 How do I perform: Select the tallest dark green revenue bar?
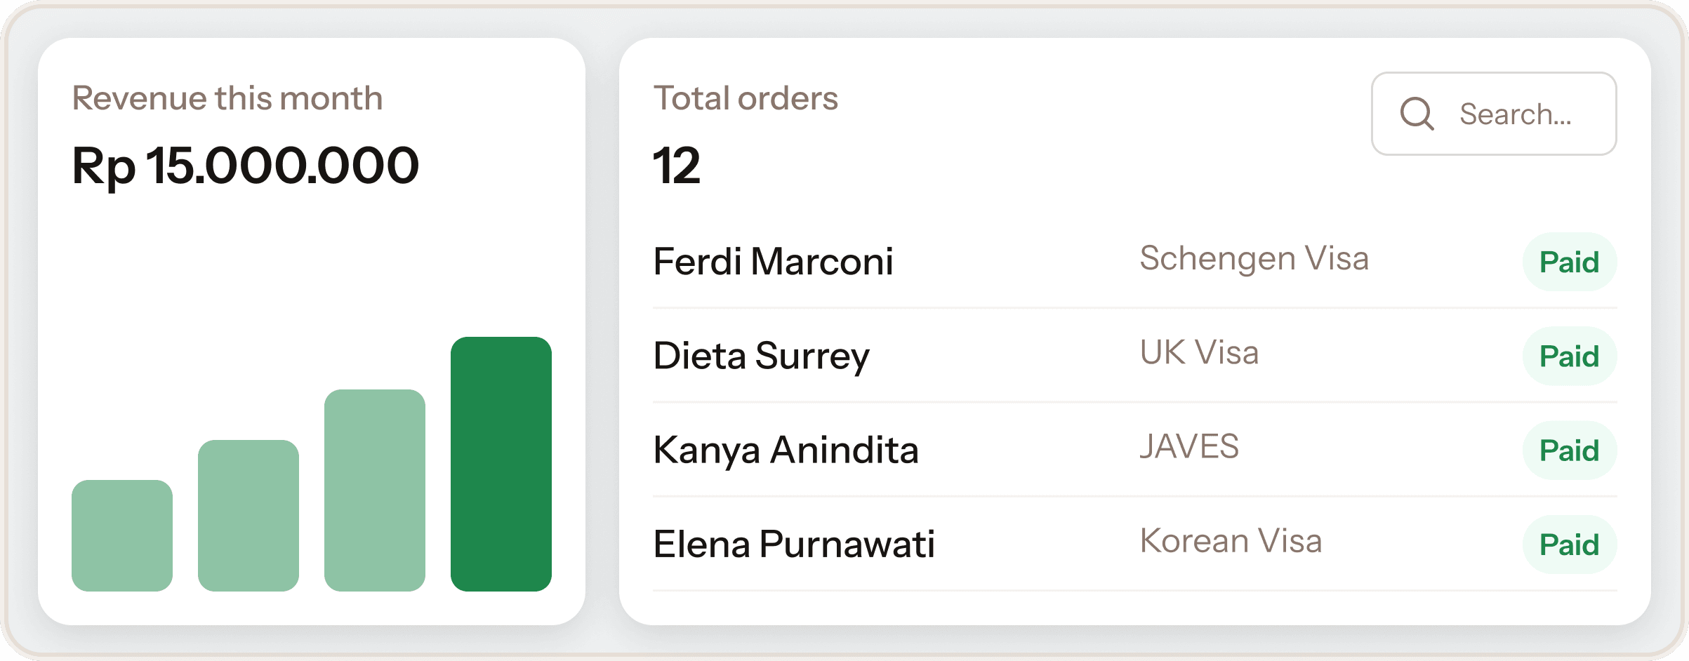pos(501,464)
